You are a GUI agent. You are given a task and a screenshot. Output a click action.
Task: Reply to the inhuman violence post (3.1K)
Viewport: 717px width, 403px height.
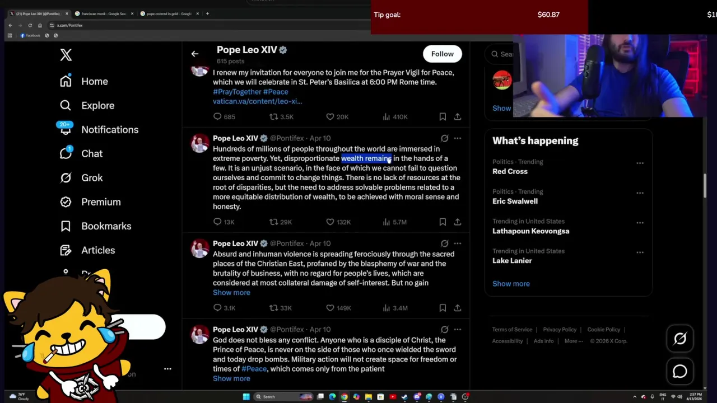(x=224, y=308)
